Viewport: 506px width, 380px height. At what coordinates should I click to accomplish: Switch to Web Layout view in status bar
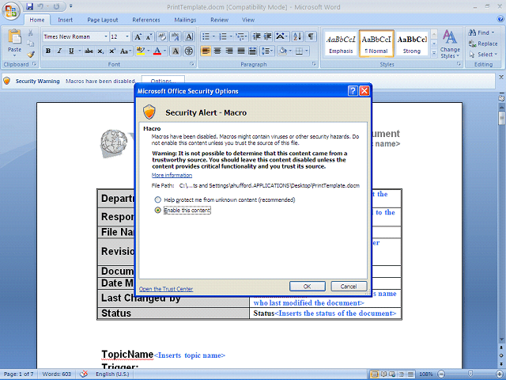point(393,374)
